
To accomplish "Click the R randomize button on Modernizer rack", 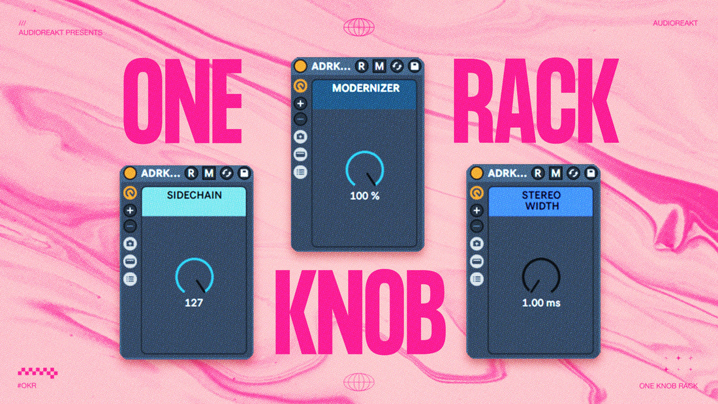I will pos(362,66).
